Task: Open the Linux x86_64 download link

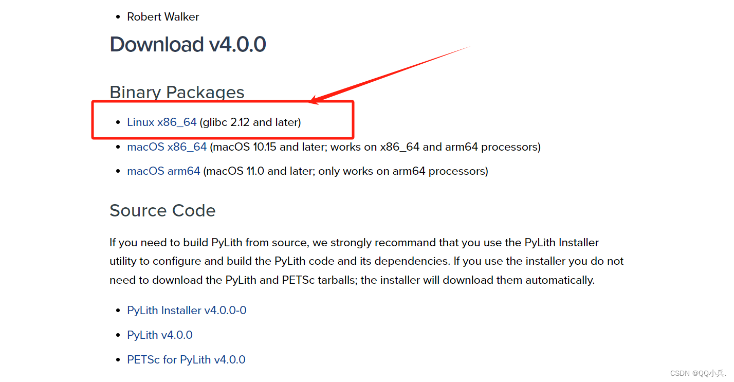Action: 161,122
